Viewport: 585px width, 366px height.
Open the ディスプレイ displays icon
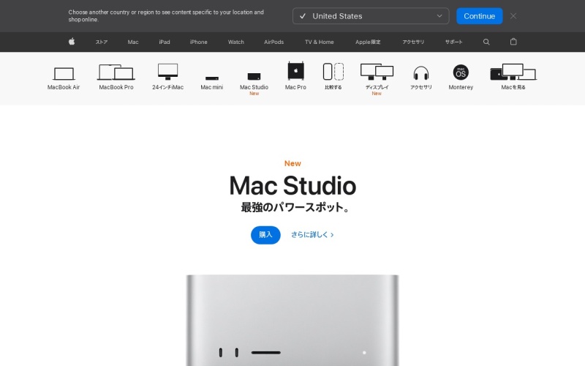pos(377,72)
